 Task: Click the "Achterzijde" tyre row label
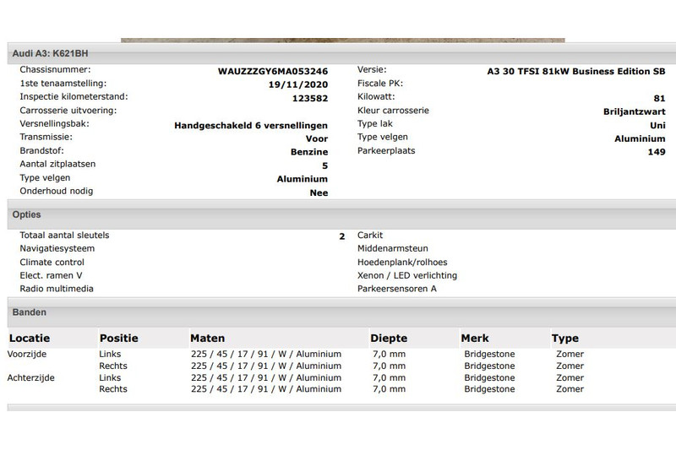(x=31, y=378)
